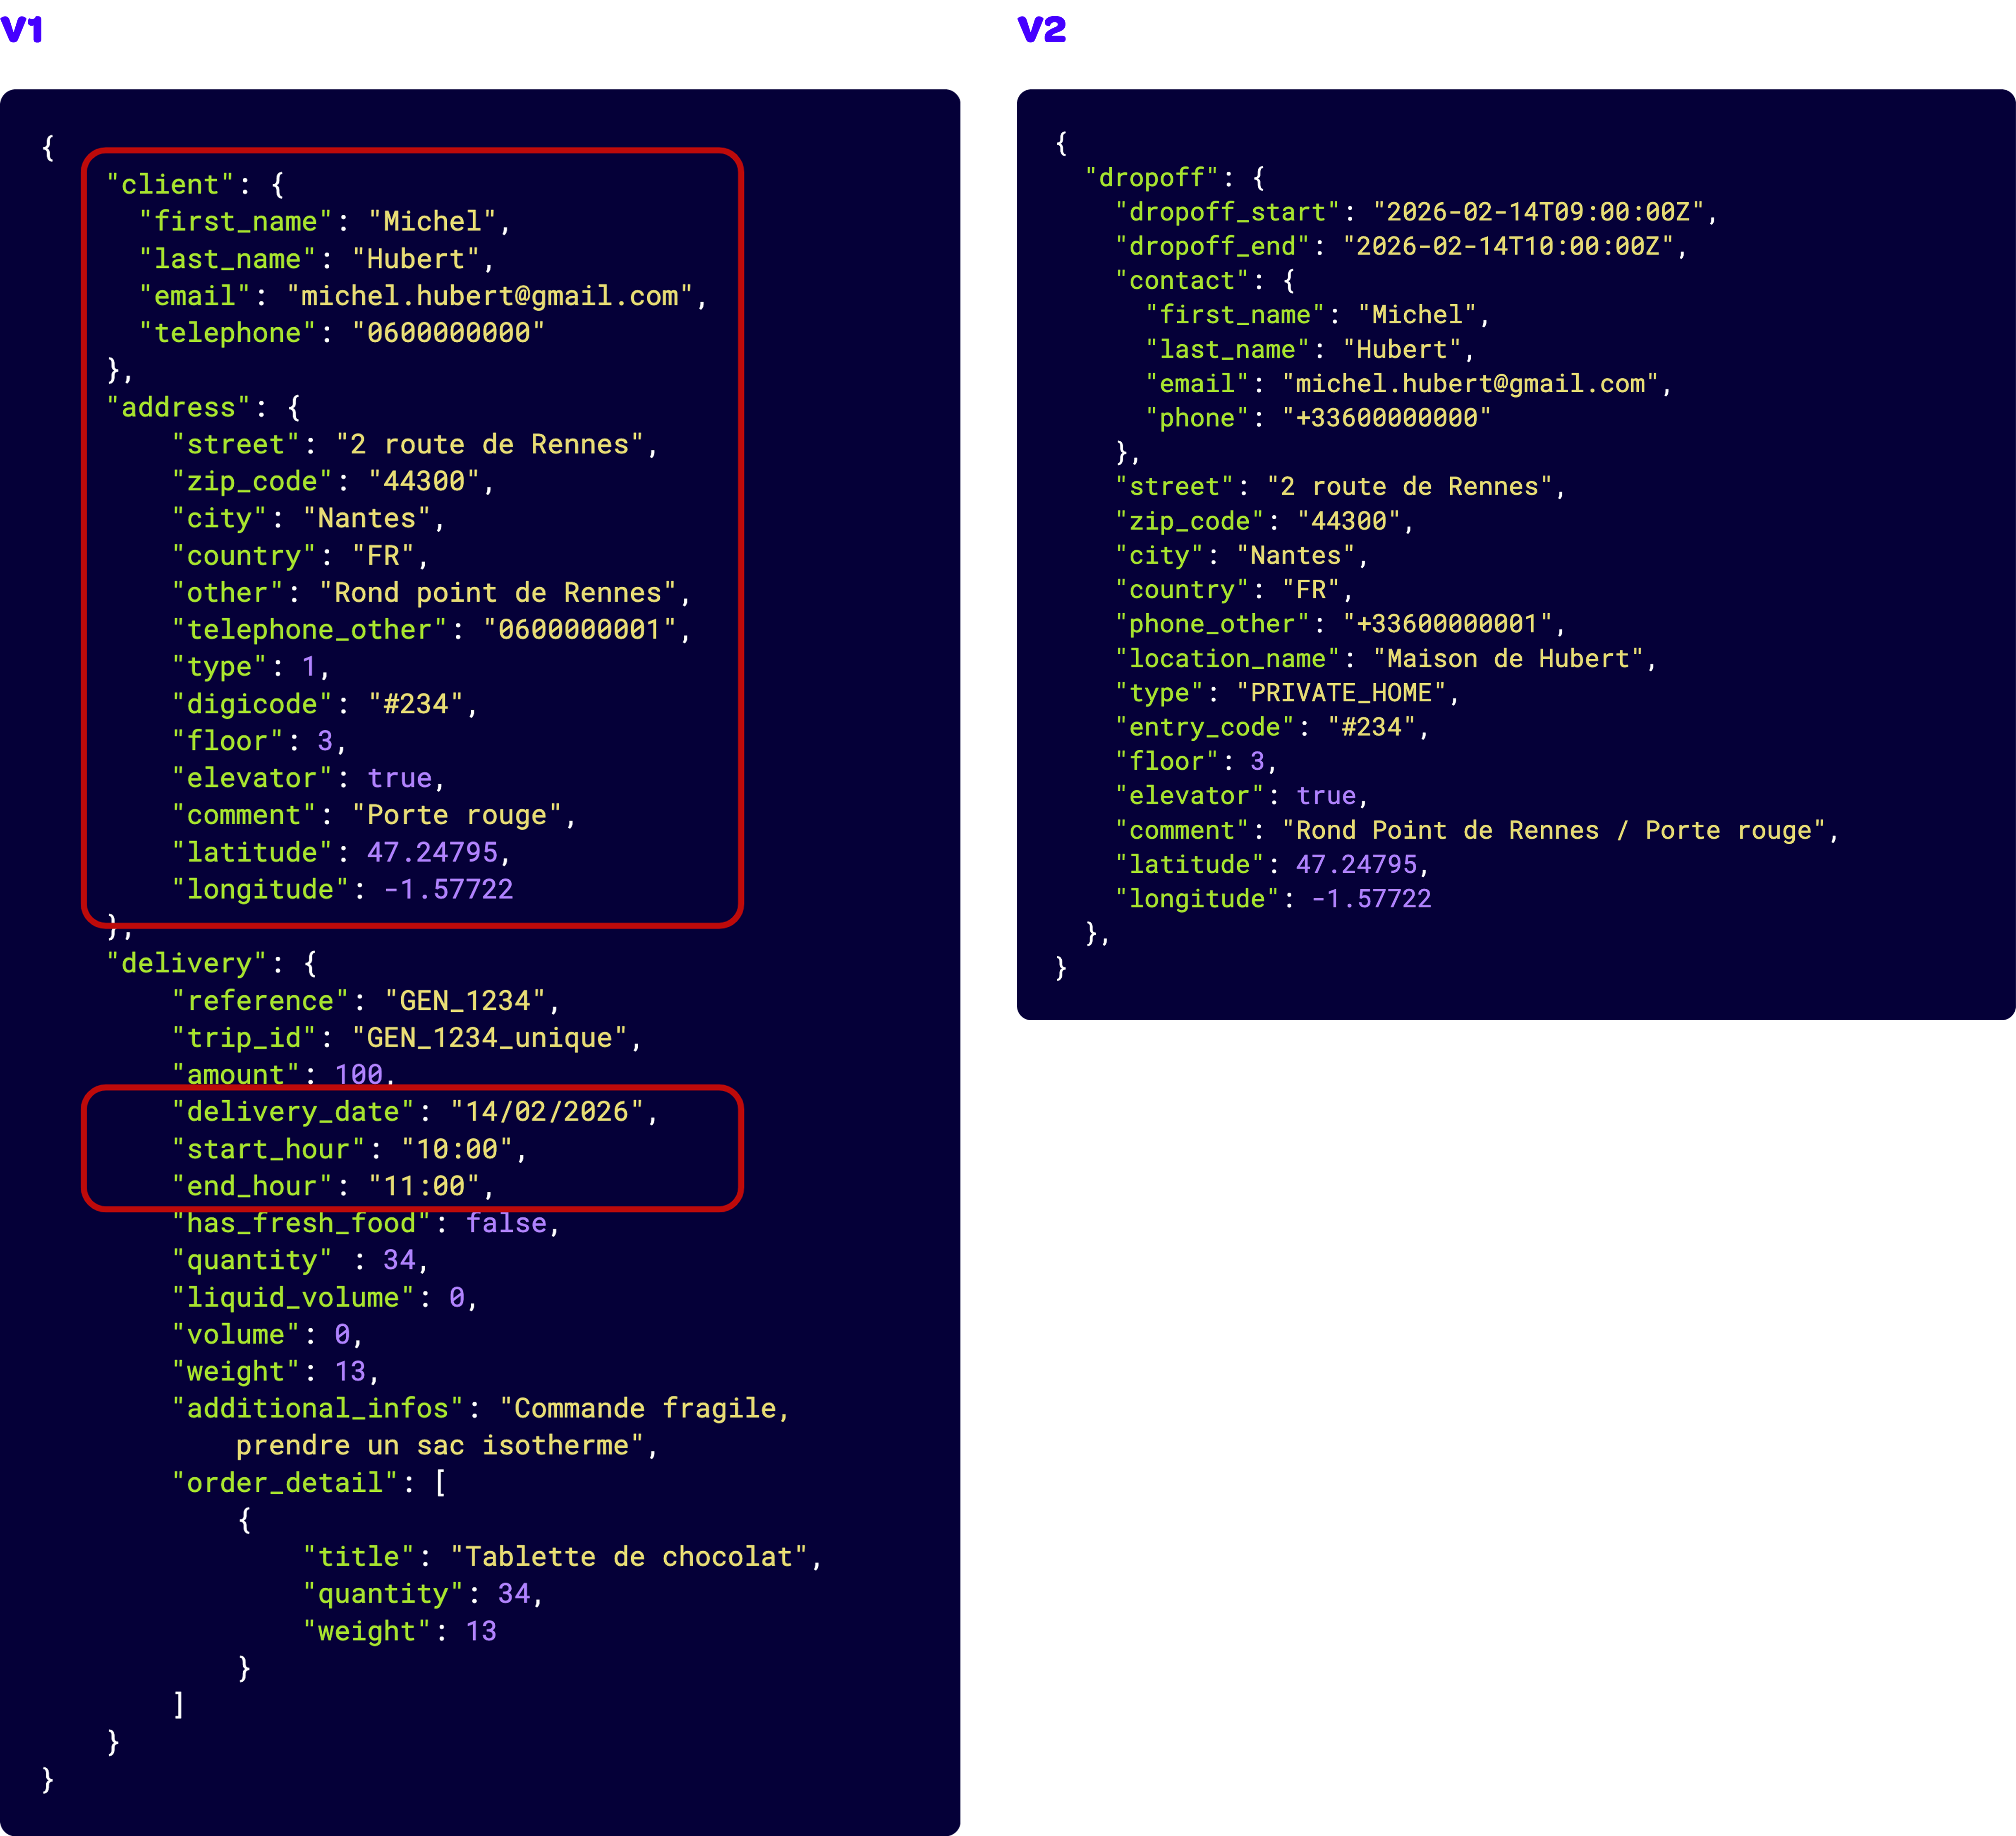Click has_fresh_food value false
2016x1836 pixels.
506,1224
